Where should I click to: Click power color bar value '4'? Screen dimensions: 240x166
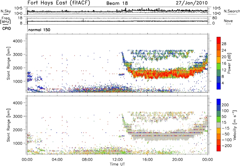[x=223, y=83]
